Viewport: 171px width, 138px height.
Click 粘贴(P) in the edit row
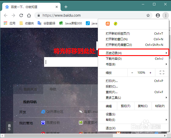(160, 106)
